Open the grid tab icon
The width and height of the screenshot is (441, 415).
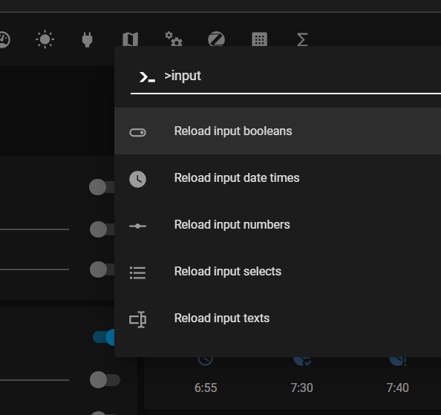coord(259,39)
